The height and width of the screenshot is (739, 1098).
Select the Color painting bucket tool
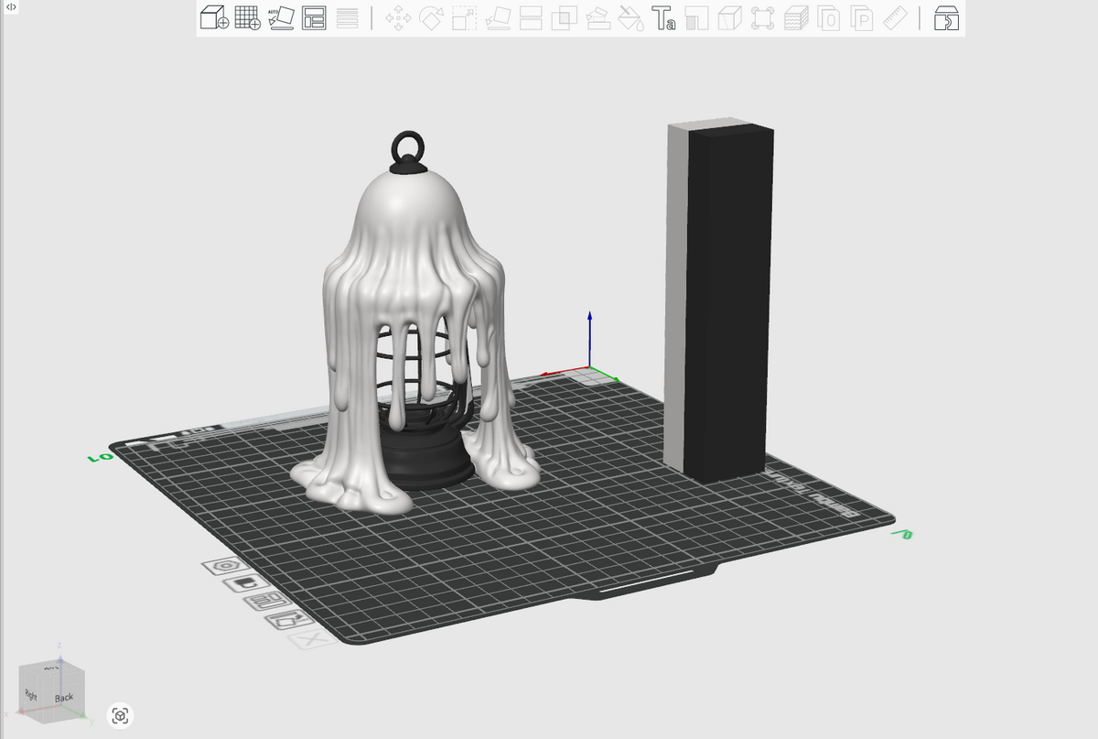631,17
